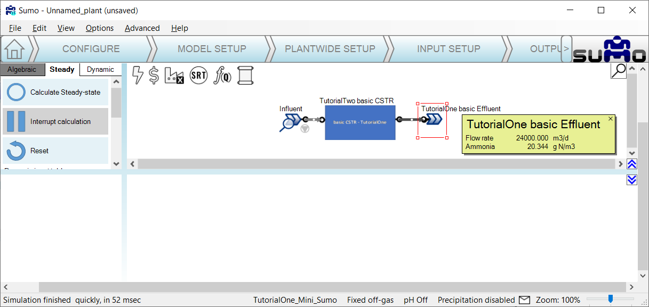The height and width of the screenshot is (307, 649).
Task: Click the magnifier search icon on canvas
Action: coord(618,70)
